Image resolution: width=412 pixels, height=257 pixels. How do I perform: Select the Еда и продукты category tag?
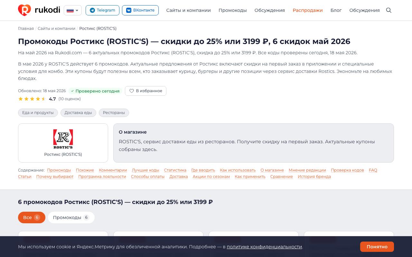(x=38, y=113)
